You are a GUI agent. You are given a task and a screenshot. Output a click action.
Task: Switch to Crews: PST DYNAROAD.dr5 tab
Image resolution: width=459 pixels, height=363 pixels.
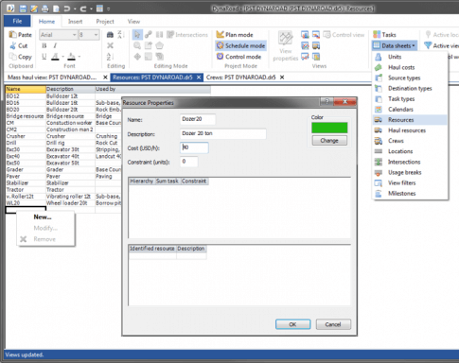pyautogui.click(x=241, y=78)
